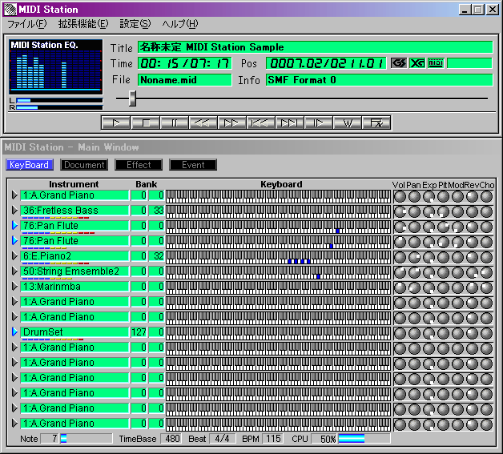Click bank value 32 of E.Piano2

156,256
